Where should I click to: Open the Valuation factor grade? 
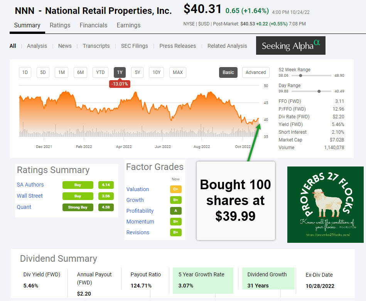click(x=137, y=189)
